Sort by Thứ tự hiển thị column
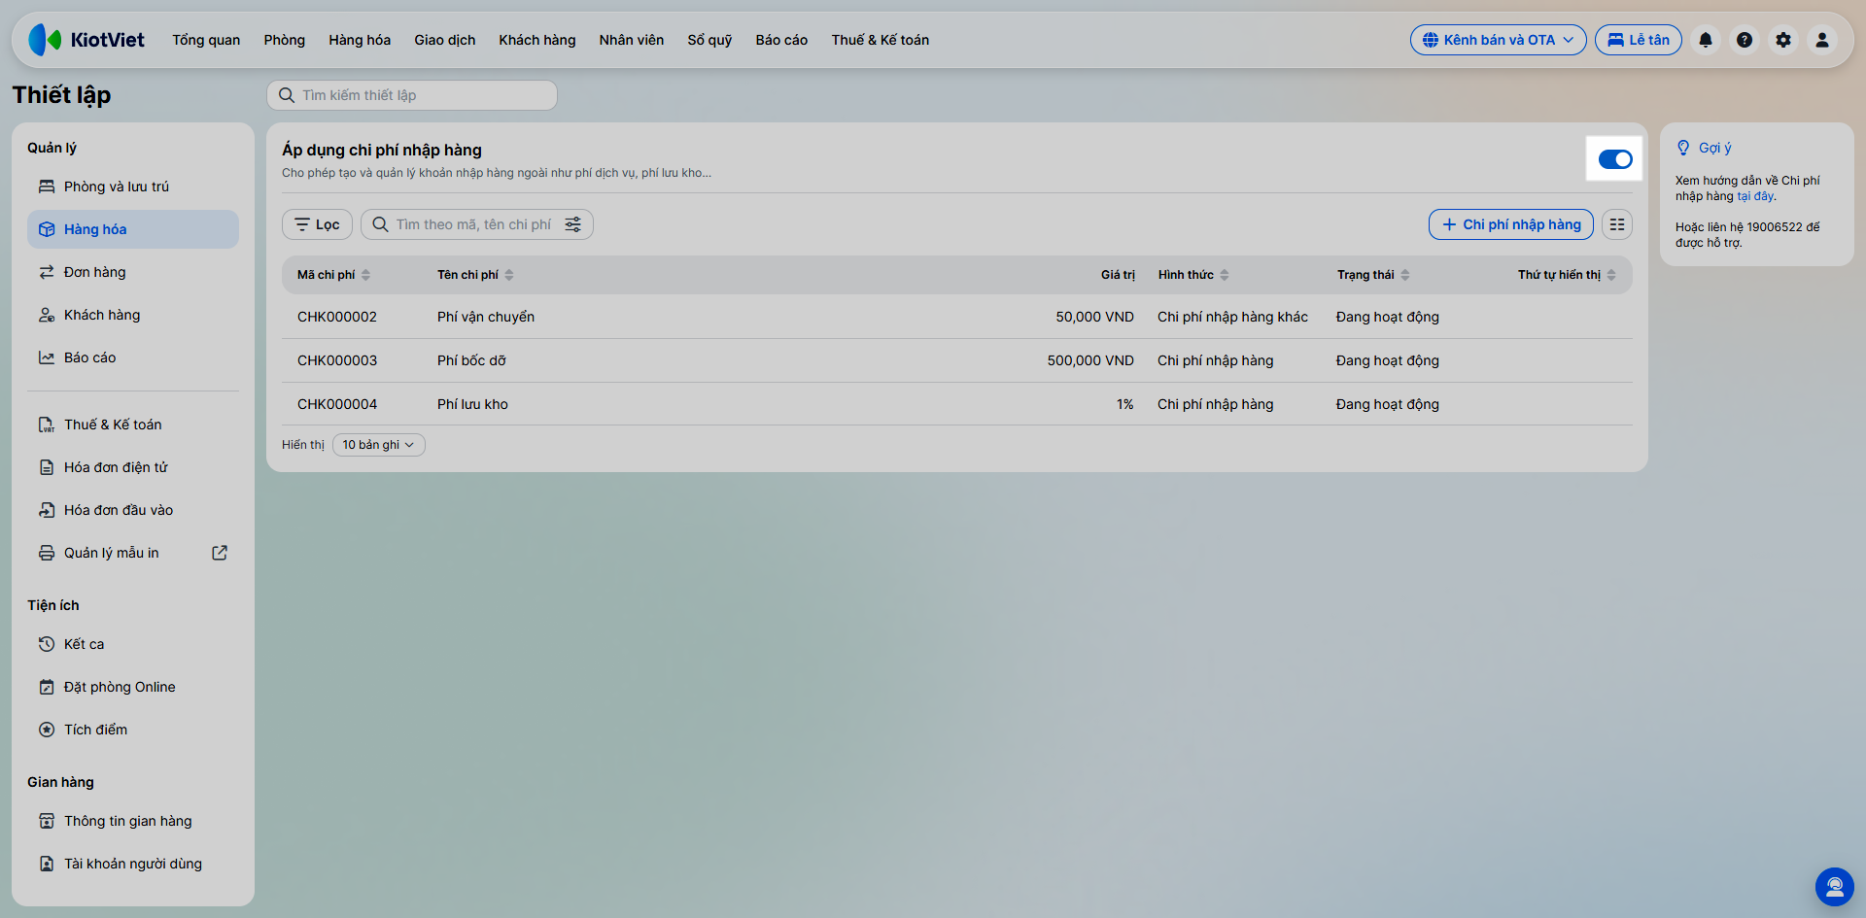The height and width of the screenshot is (918, 1866). click(x=1567, y=275)
